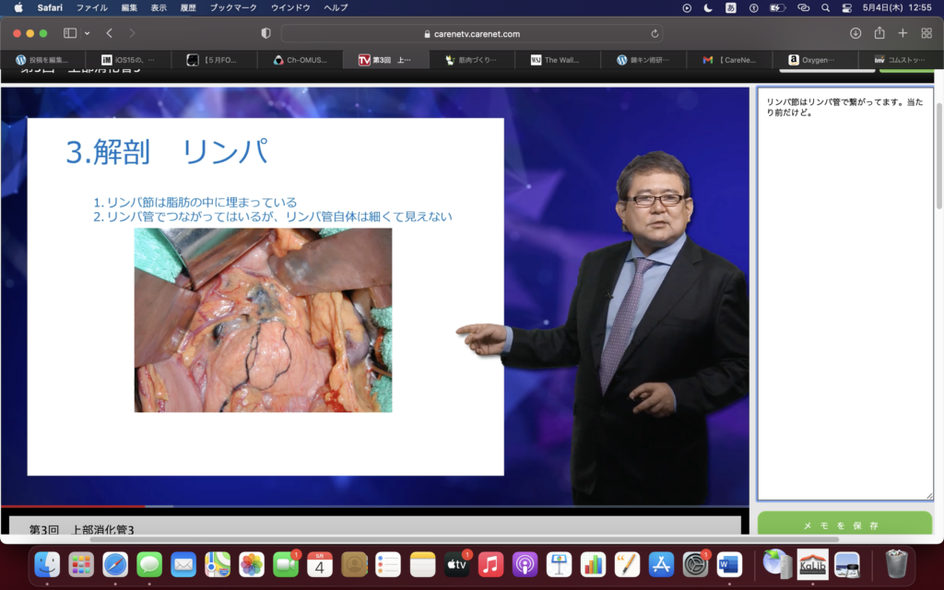Screen dimensions: 944x590
Task: Add a new tab with plus icon
Action: (x=903, y=33)
